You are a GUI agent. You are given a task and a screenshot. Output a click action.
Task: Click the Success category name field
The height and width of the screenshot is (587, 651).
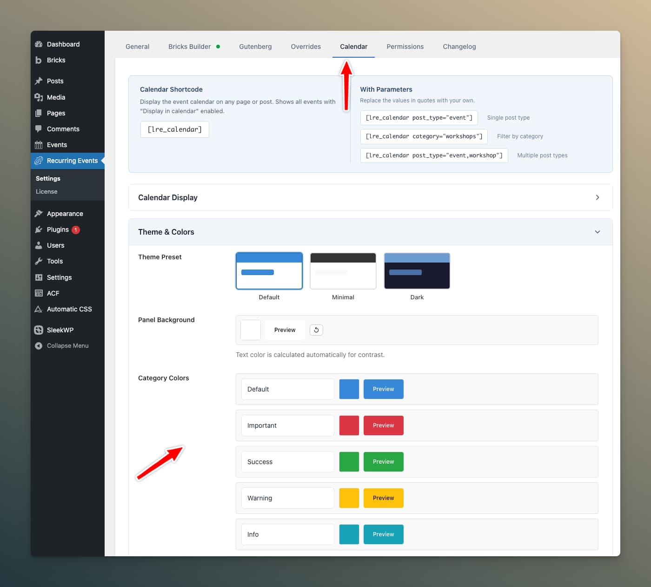point(287,462)
